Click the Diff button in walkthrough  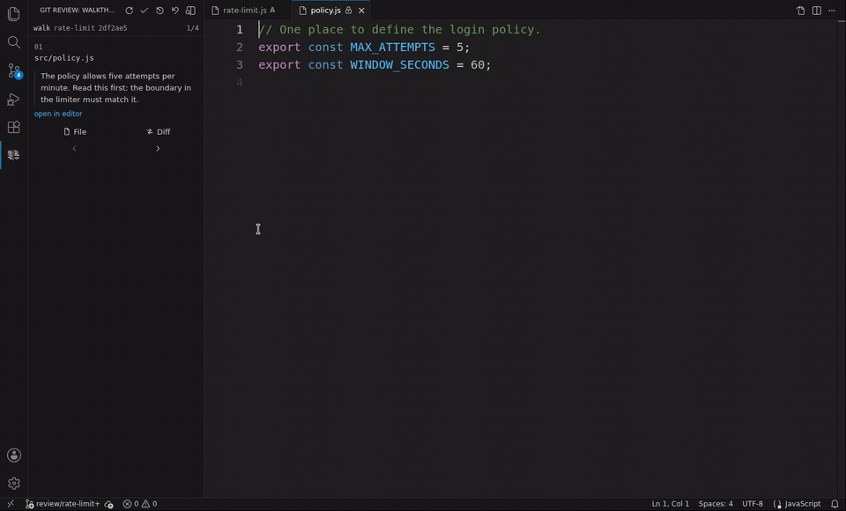click(158, 131)
